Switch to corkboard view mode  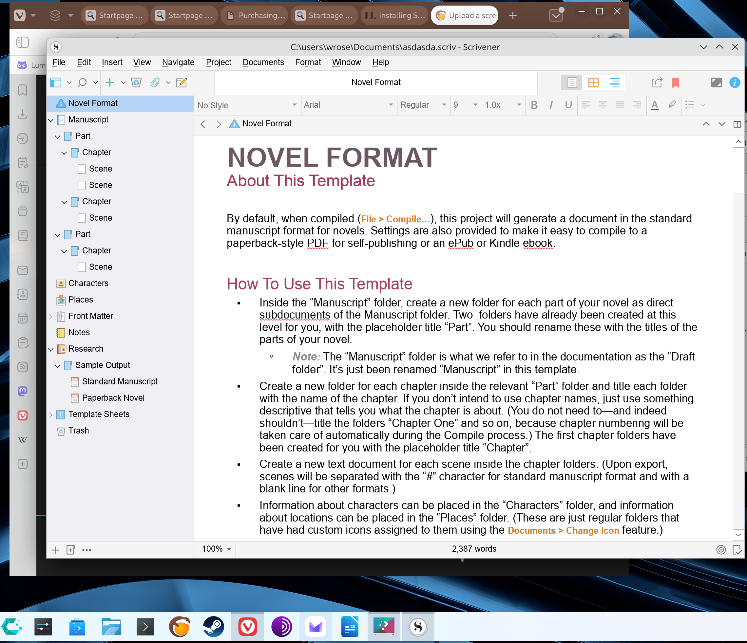[593, 83]
